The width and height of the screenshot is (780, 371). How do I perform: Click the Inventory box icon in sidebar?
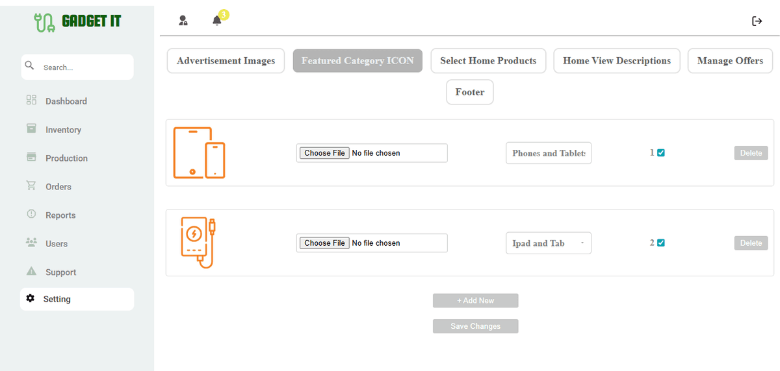(x=31, y=129)
